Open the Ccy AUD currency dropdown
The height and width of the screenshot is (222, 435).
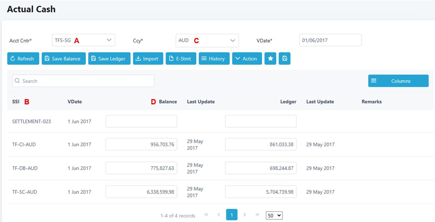pyautogui.click(x=207, y=40)
